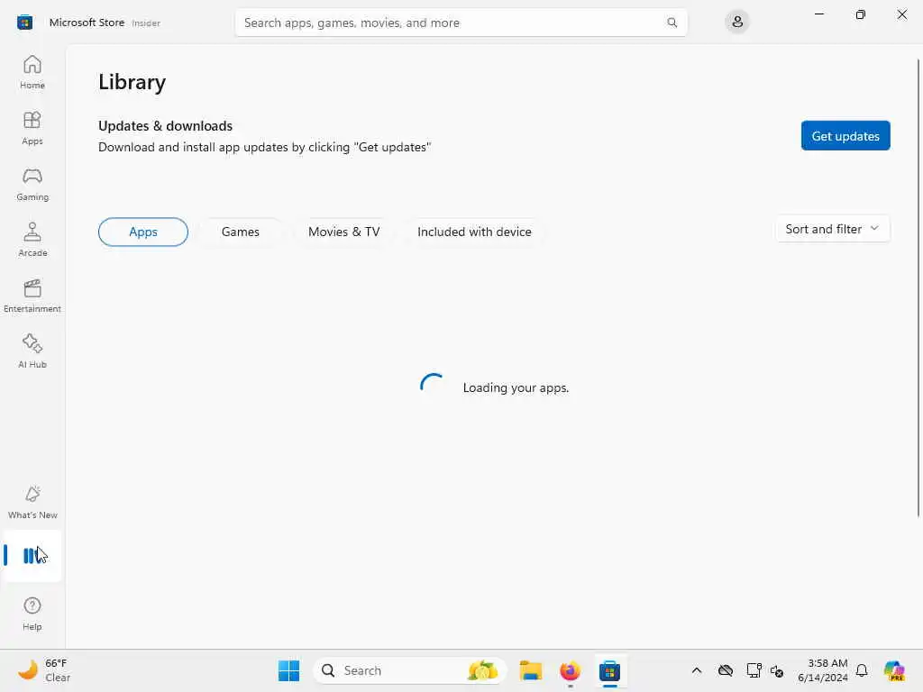Viewport: 923px width, 692px height.
Task: Open File Explorer from taskbar
Action: (x=530, y=670)
